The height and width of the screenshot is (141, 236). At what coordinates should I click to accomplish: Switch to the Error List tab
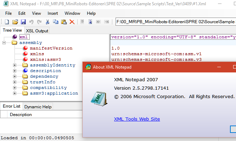pos(11,106)
